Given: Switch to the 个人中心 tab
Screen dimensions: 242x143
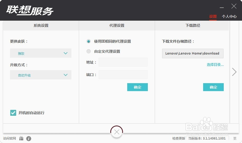Looking at the screenshot, I should [x=229, y=16].
